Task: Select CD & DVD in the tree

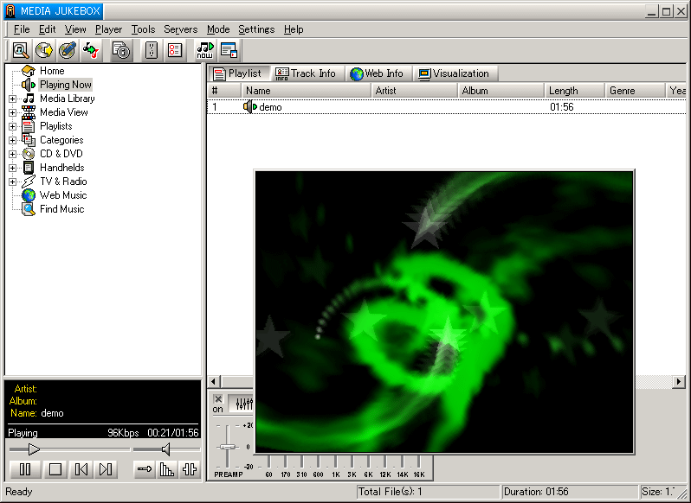Action: point(61,154)
